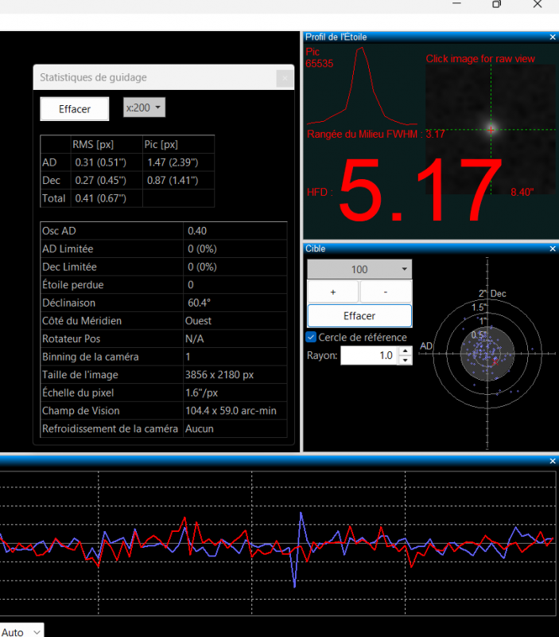This screenshot has height=637, width=559.
Task: Click the plus zoom button in Cible
Action: point(333,292)
